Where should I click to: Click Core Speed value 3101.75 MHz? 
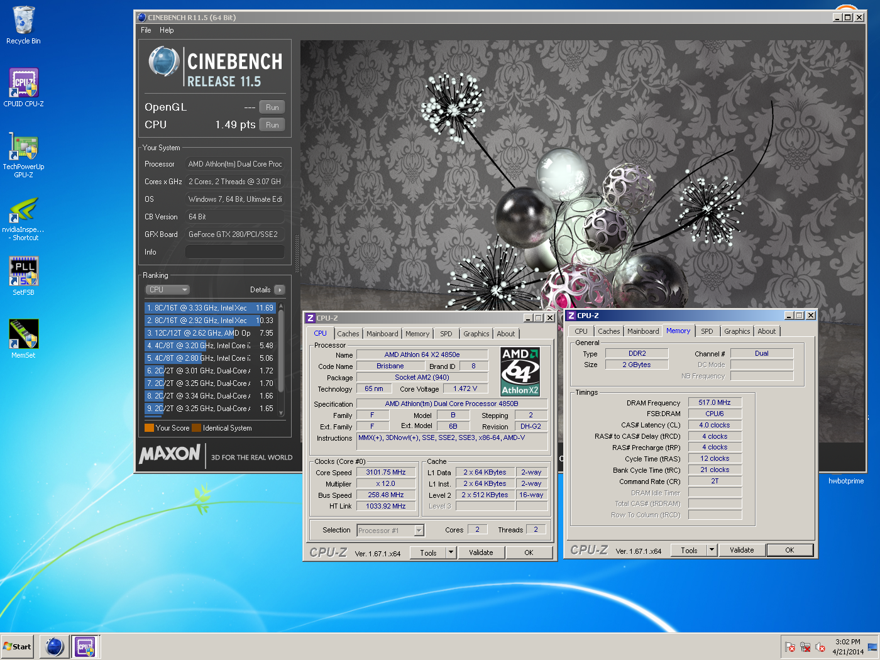(386, 473)
